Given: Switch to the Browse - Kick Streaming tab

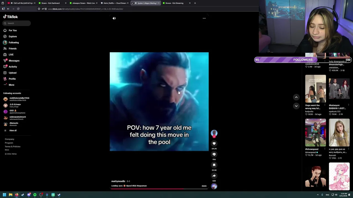Looking at the screenshot, I should 176,3.
